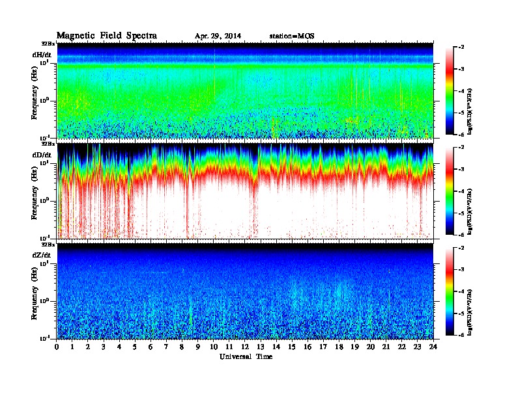
Task: Click time axis tick label "19"
Action: coord(354,347)
